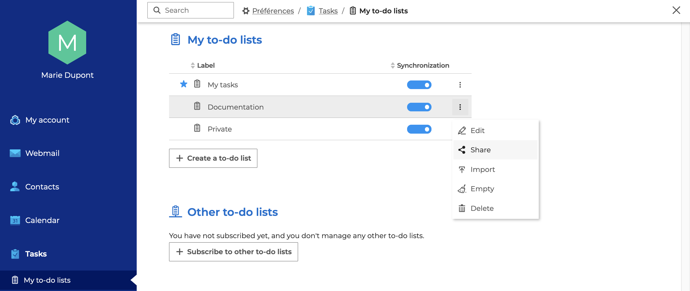Open the three-dot menu for My tasks

coord(460,85)
